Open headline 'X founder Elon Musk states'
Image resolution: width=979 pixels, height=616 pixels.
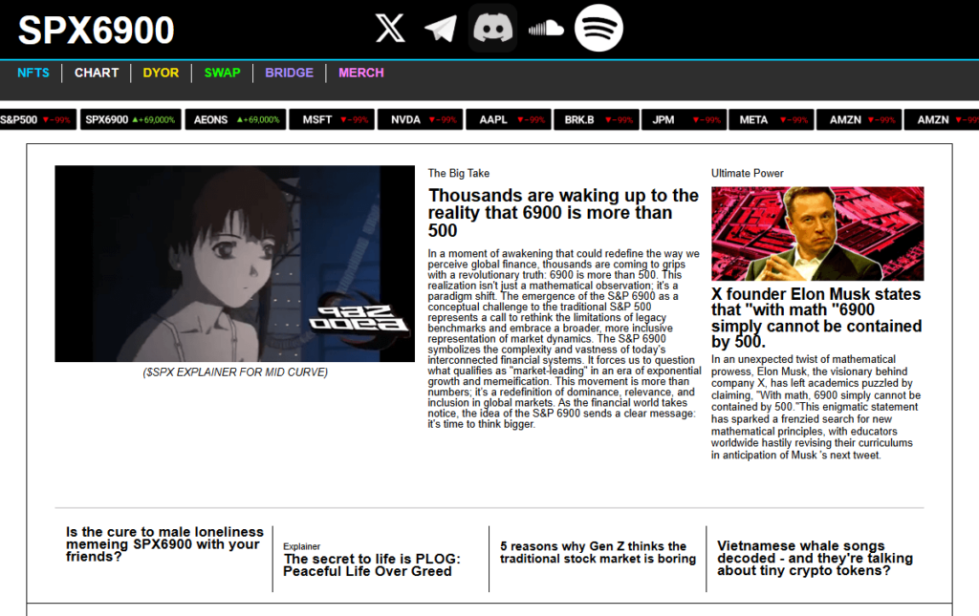pos(816,318)
